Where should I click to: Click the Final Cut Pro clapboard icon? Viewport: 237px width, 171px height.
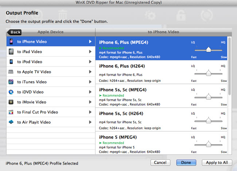[x=11, y=112]
